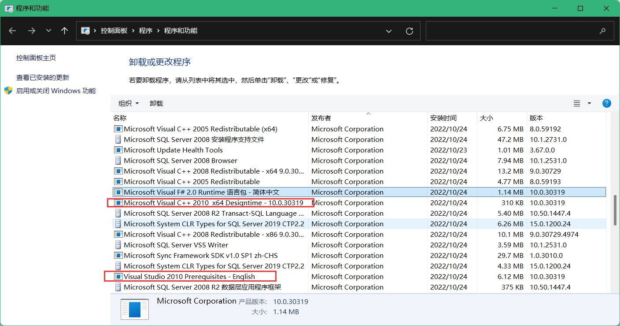Expand the address bar history dropdown
The height and width of the screenshot is (326, 620).
389,31
